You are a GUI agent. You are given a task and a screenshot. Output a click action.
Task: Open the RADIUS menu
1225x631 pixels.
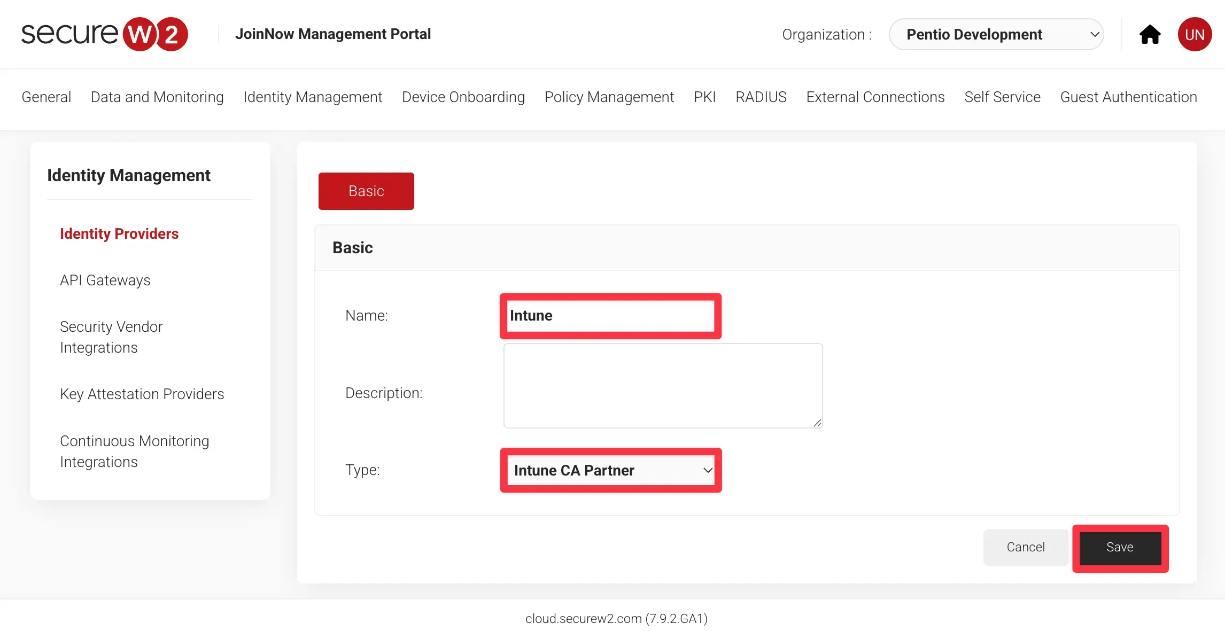[761, 97]
